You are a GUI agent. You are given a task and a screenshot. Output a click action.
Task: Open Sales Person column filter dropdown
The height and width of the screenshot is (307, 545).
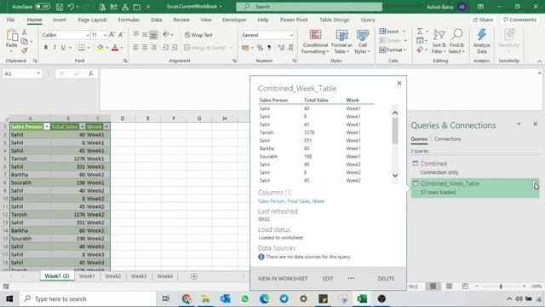(47, 127)
